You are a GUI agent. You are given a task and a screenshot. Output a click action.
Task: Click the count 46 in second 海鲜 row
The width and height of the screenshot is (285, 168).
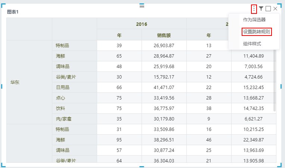[209, 140]
